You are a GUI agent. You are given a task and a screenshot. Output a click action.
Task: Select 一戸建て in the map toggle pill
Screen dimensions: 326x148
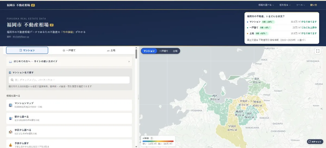(164, 51)
